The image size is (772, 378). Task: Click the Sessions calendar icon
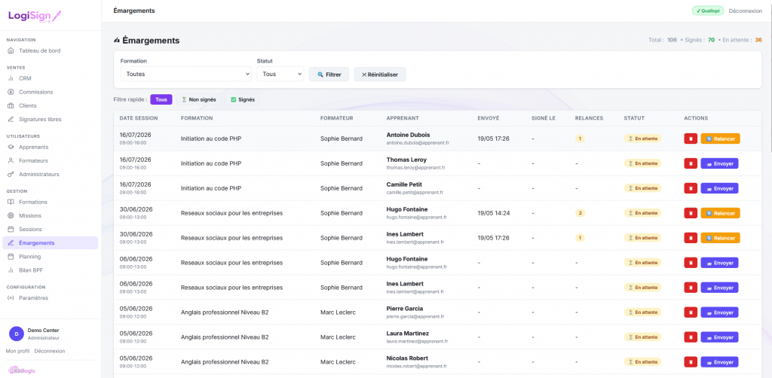coord(11,230)
